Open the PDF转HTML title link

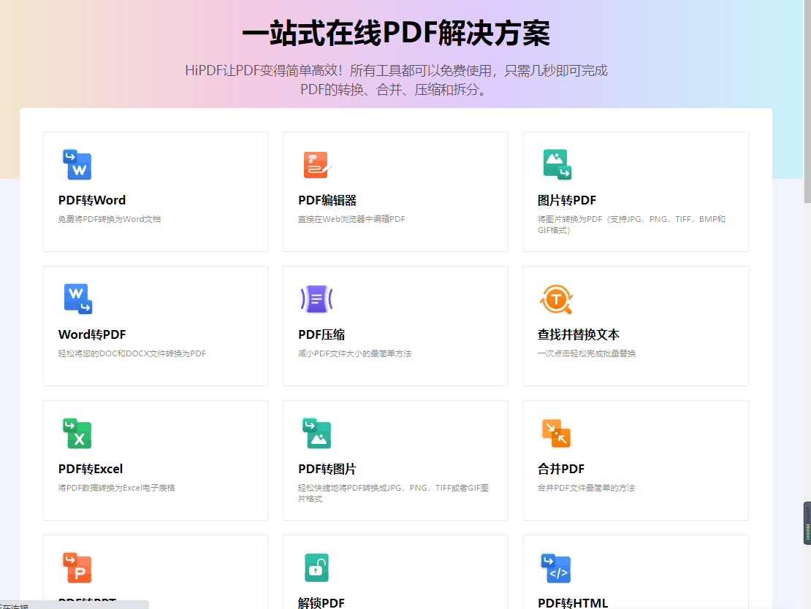pyautogui.click(x=573, y=603)
